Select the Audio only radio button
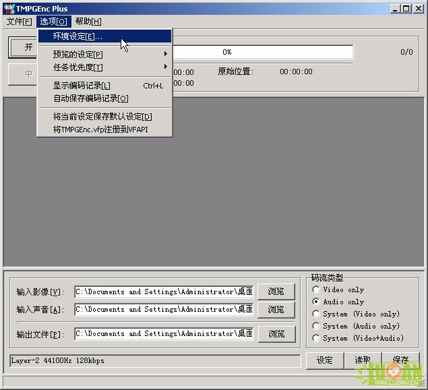This screenshot has height=390, width=428. click(x=316, y=302)
